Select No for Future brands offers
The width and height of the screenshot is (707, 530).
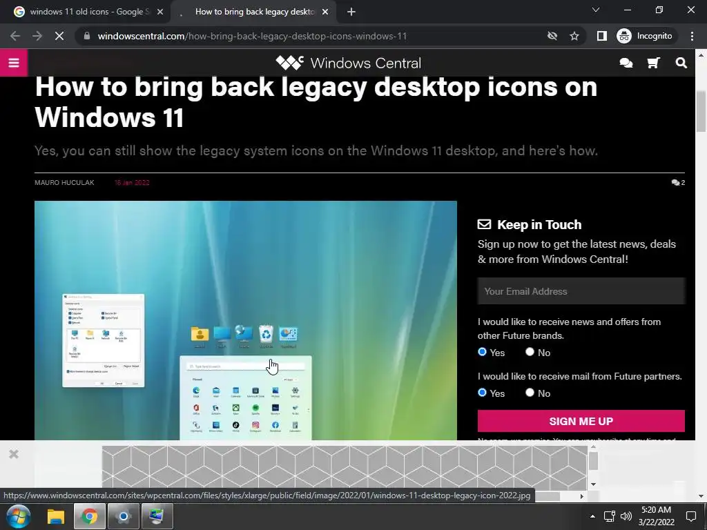[530, 352]
